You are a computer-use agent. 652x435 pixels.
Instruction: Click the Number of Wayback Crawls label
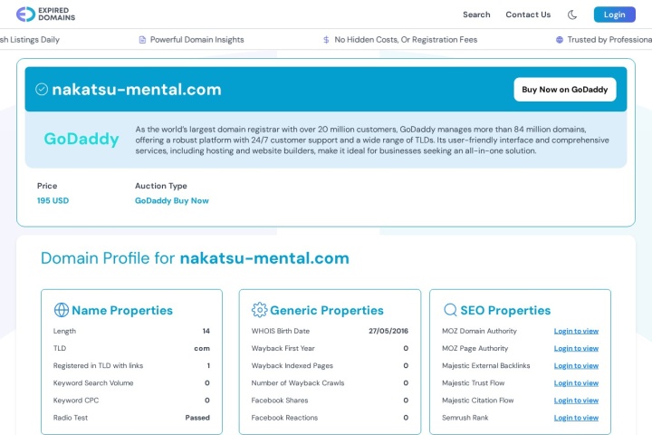298,383
